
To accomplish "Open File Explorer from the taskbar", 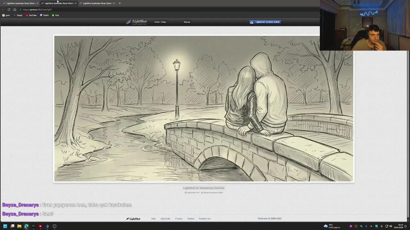I will (x=19, y=226).
